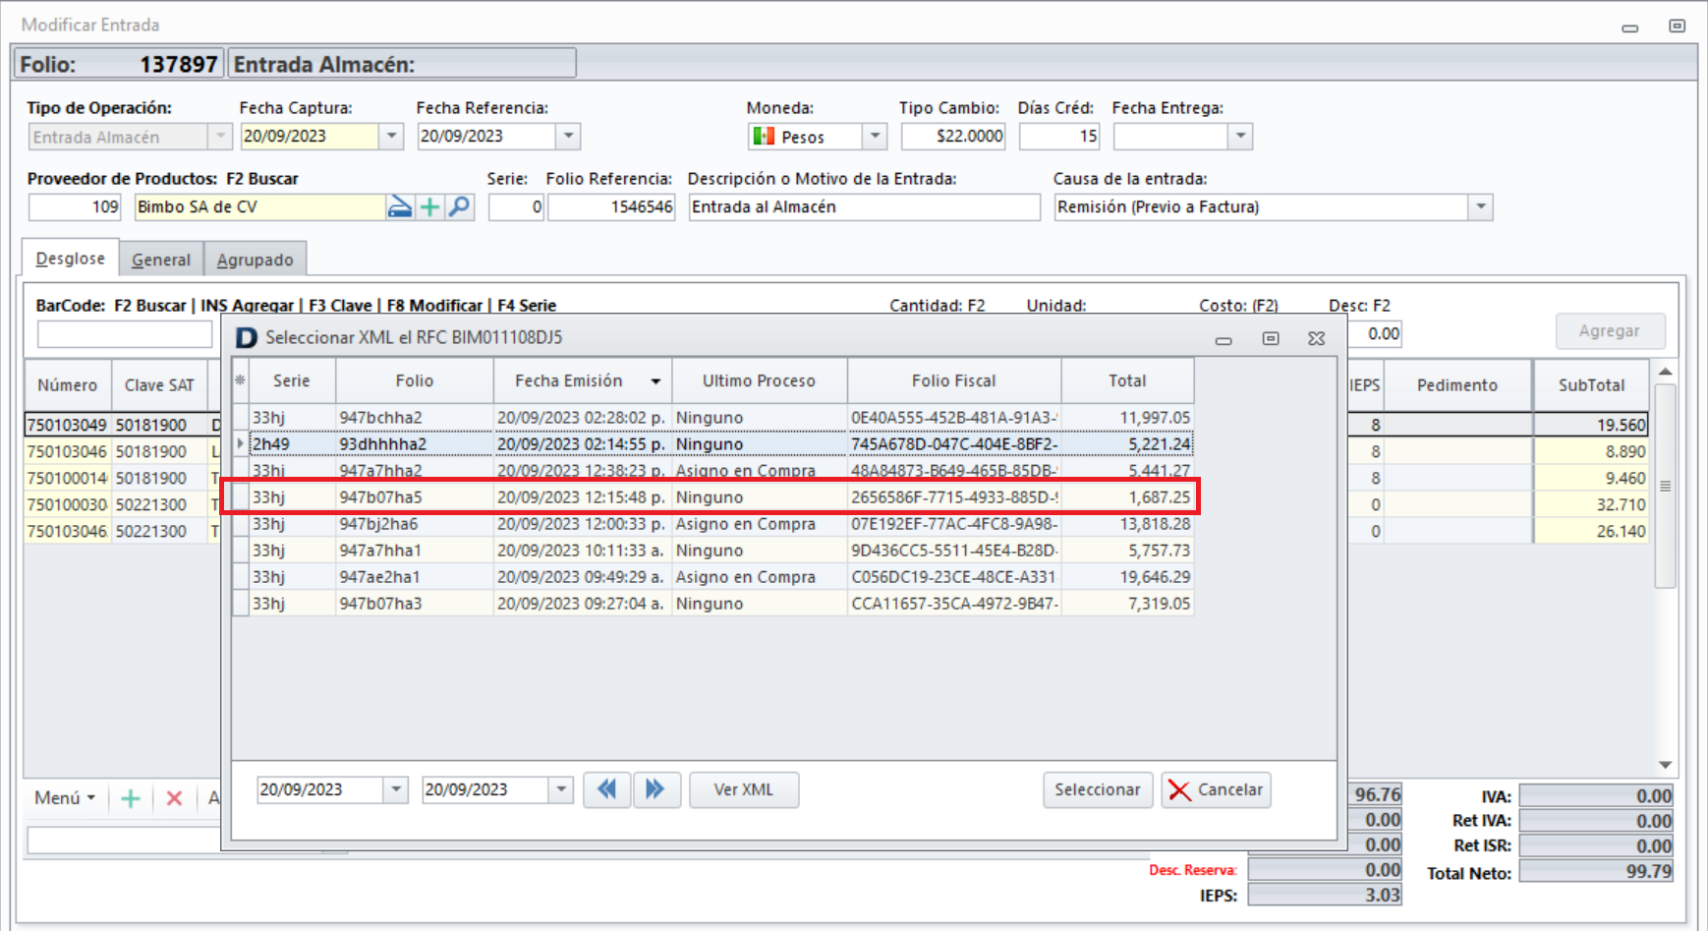This screenshot has width=1708, height=931.
Task: Open the Fecha Captura date dropdown
Action: pyautogui.click(x=391, y=137)
